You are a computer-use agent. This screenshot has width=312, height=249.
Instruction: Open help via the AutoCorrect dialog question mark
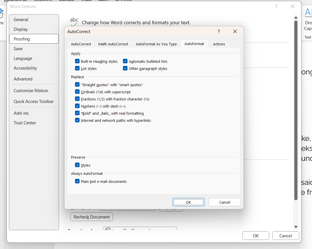(x=218, y=31)
